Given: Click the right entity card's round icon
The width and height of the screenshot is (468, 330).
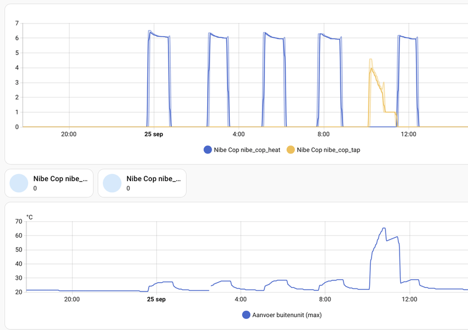Looking at the screenshot, I should (x=112, y=183).
